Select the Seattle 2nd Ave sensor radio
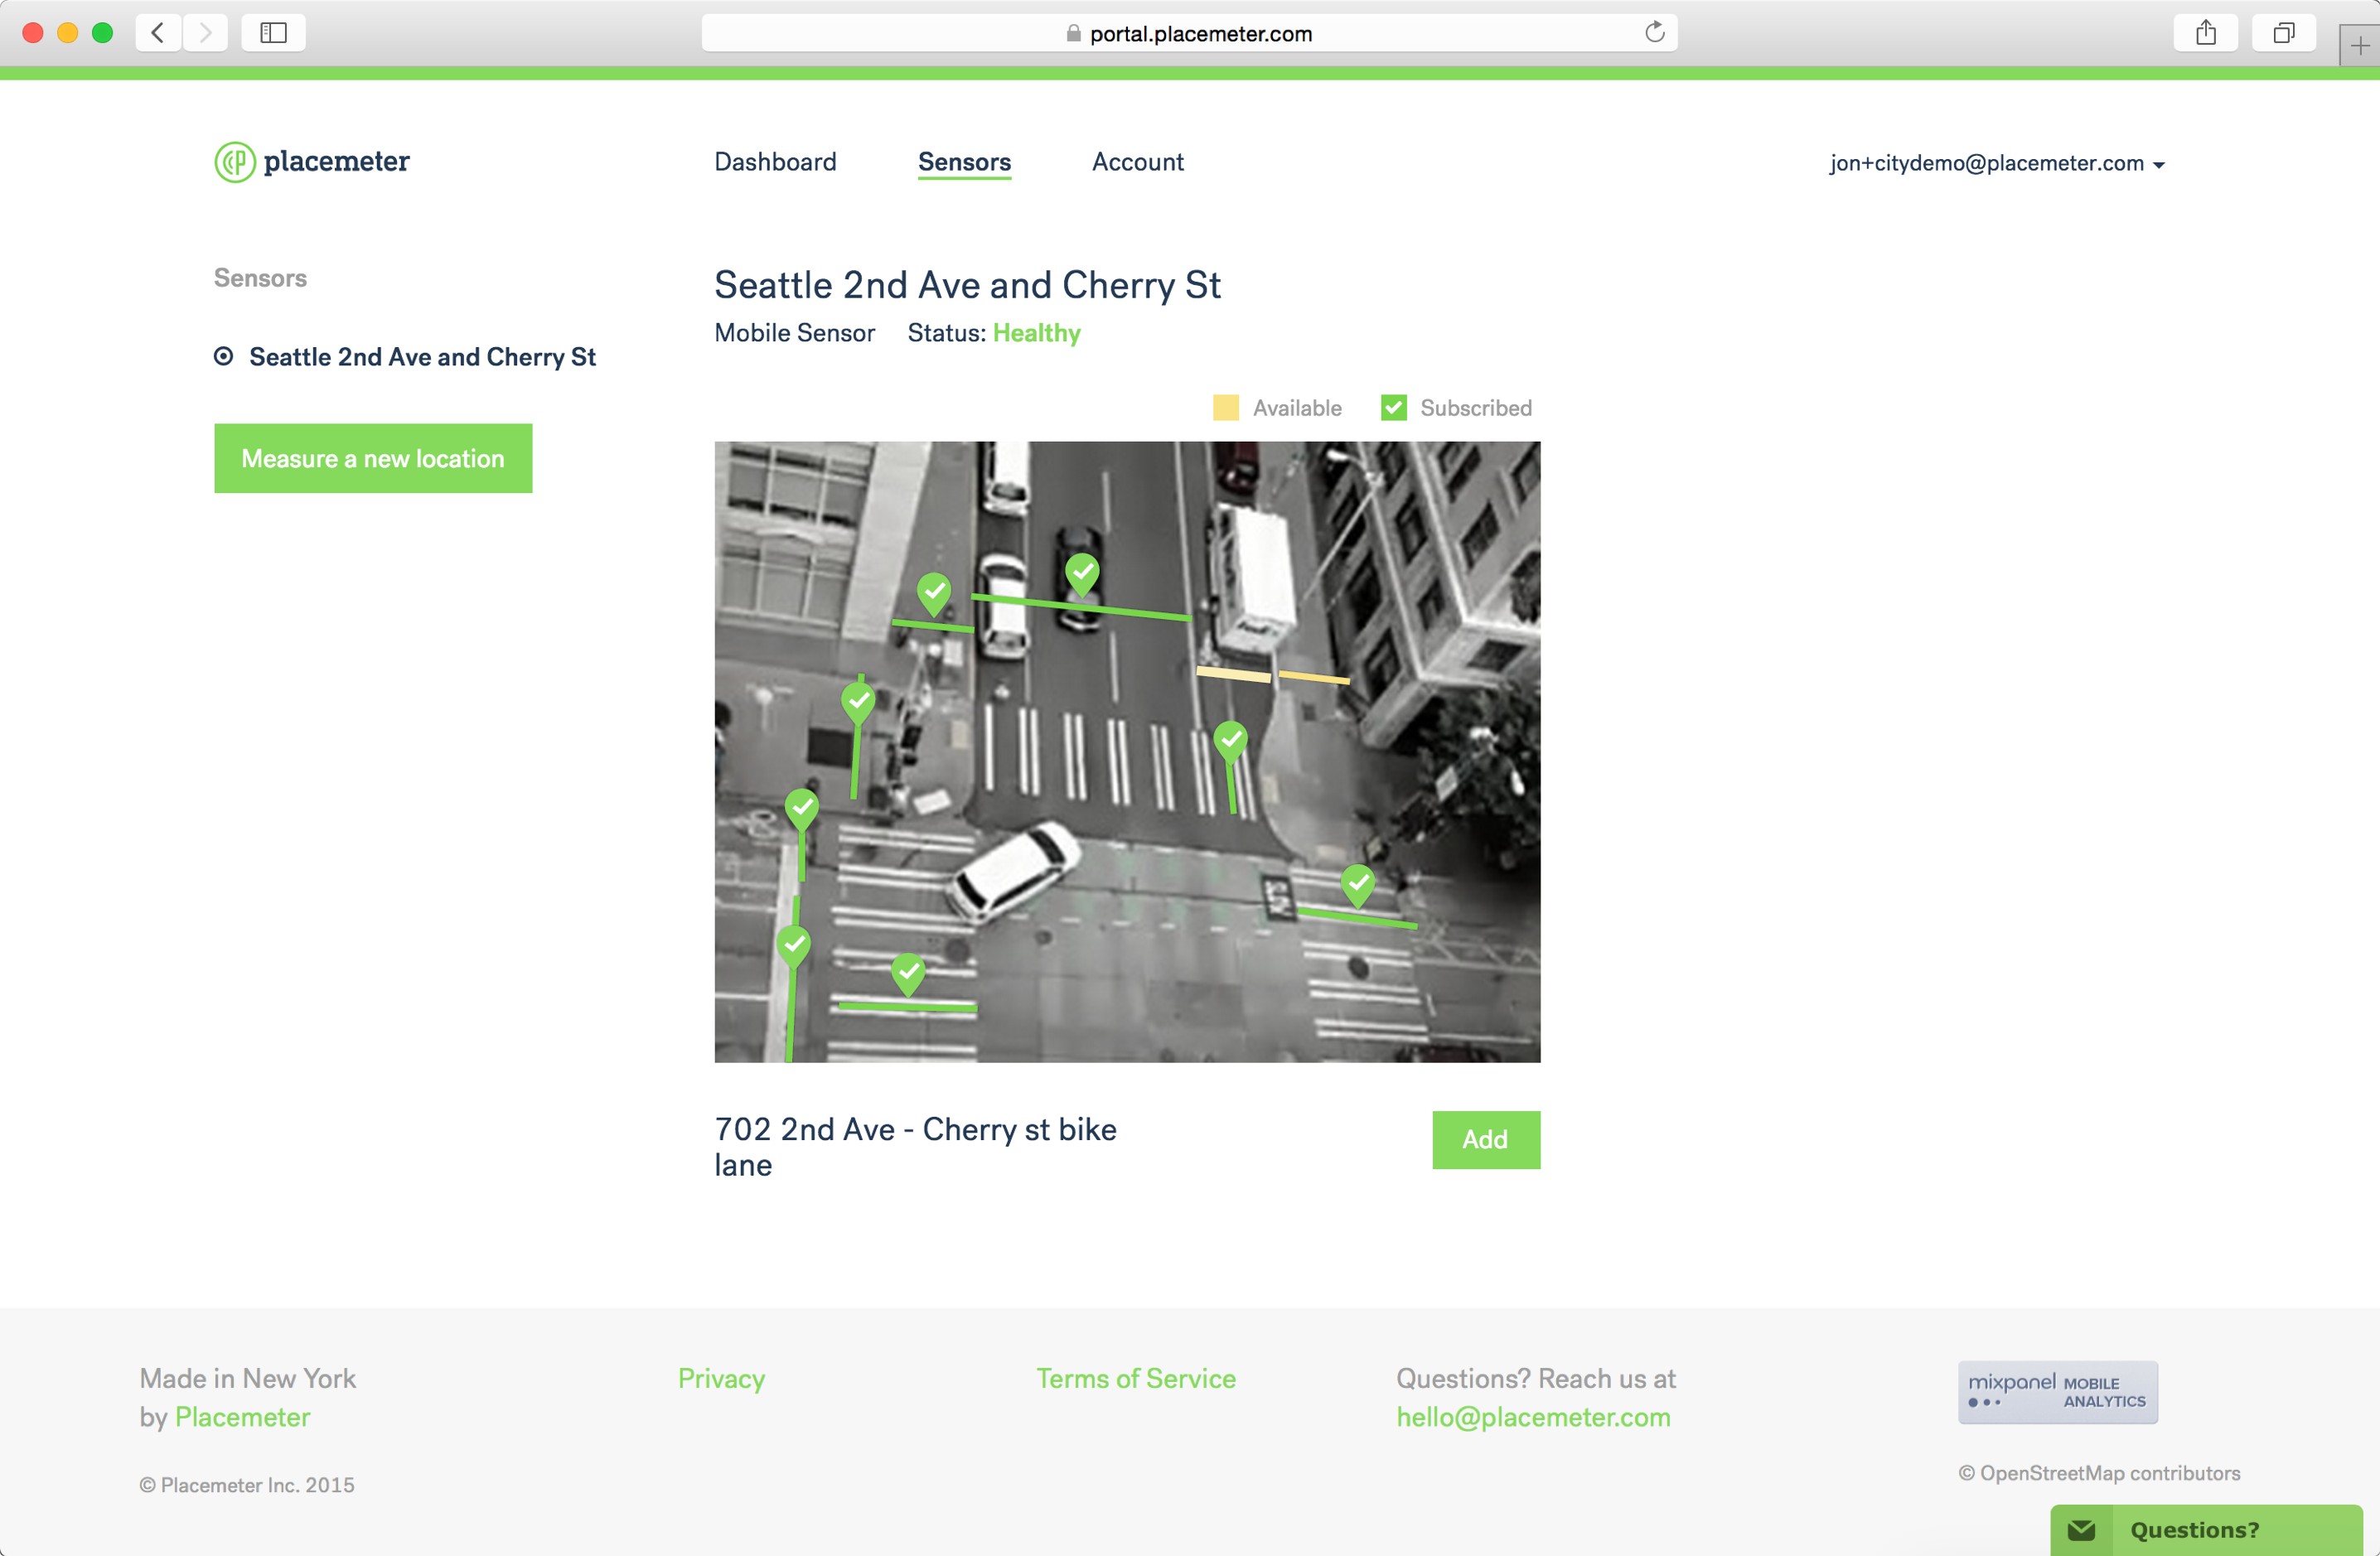This screenshot has width=2380, height=1556. click(224, 357)
